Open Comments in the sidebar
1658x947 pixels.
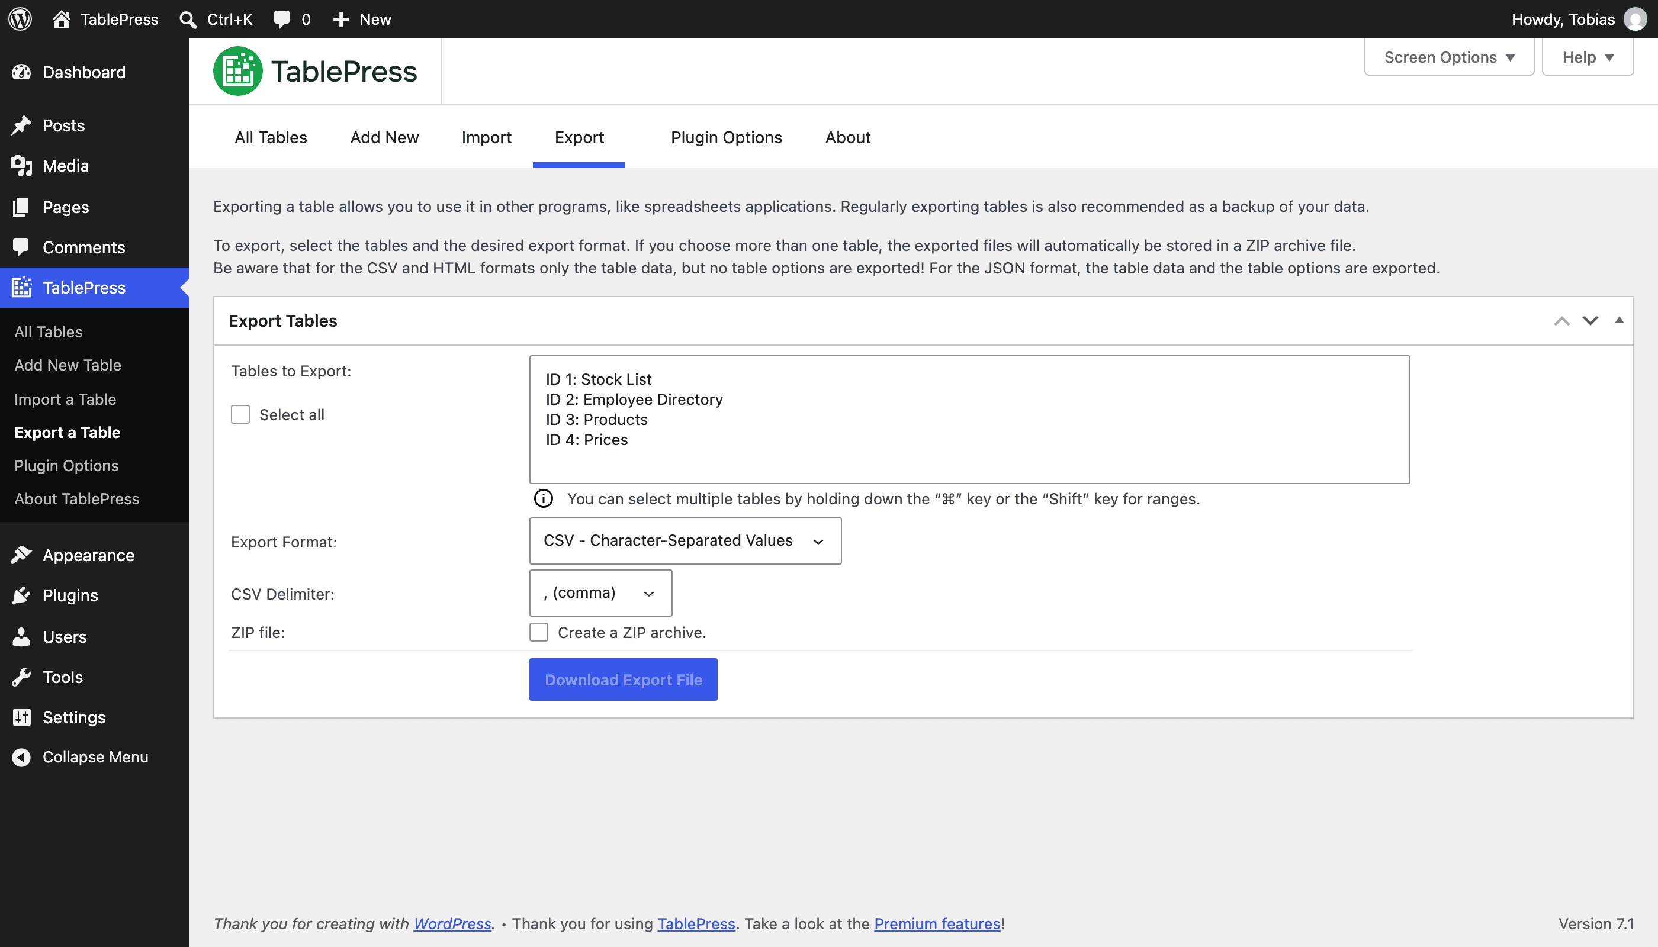(95, 247)
